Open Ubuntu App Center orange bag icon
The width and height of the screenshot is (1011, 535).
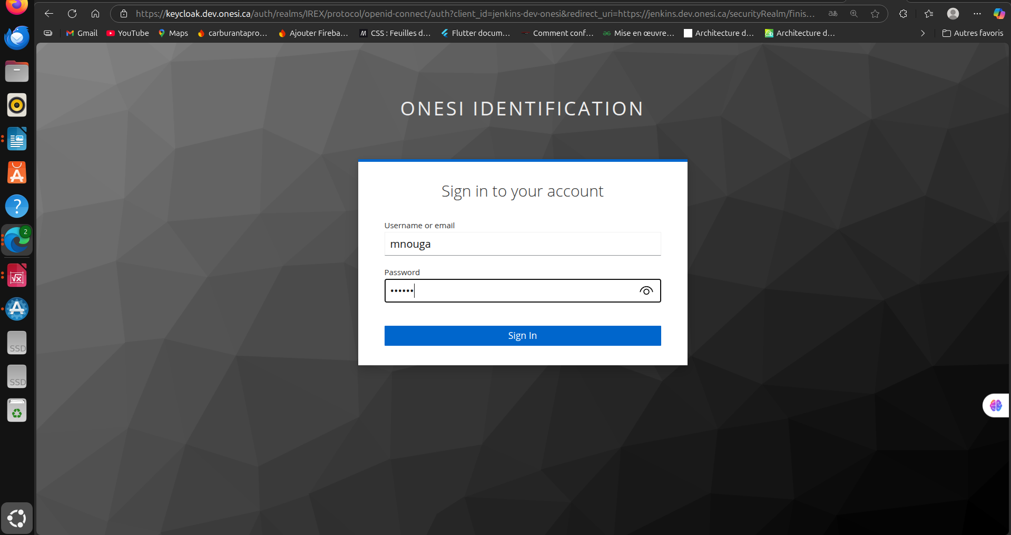click(17, 172)
